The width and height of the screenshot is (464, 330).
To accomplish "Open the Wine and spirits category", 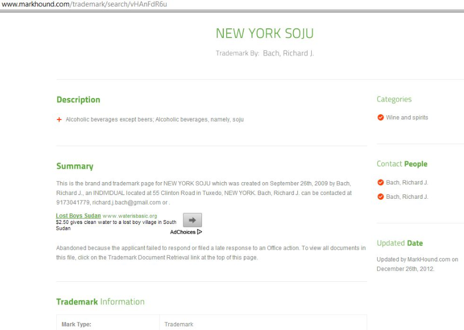I will (407, 117).
